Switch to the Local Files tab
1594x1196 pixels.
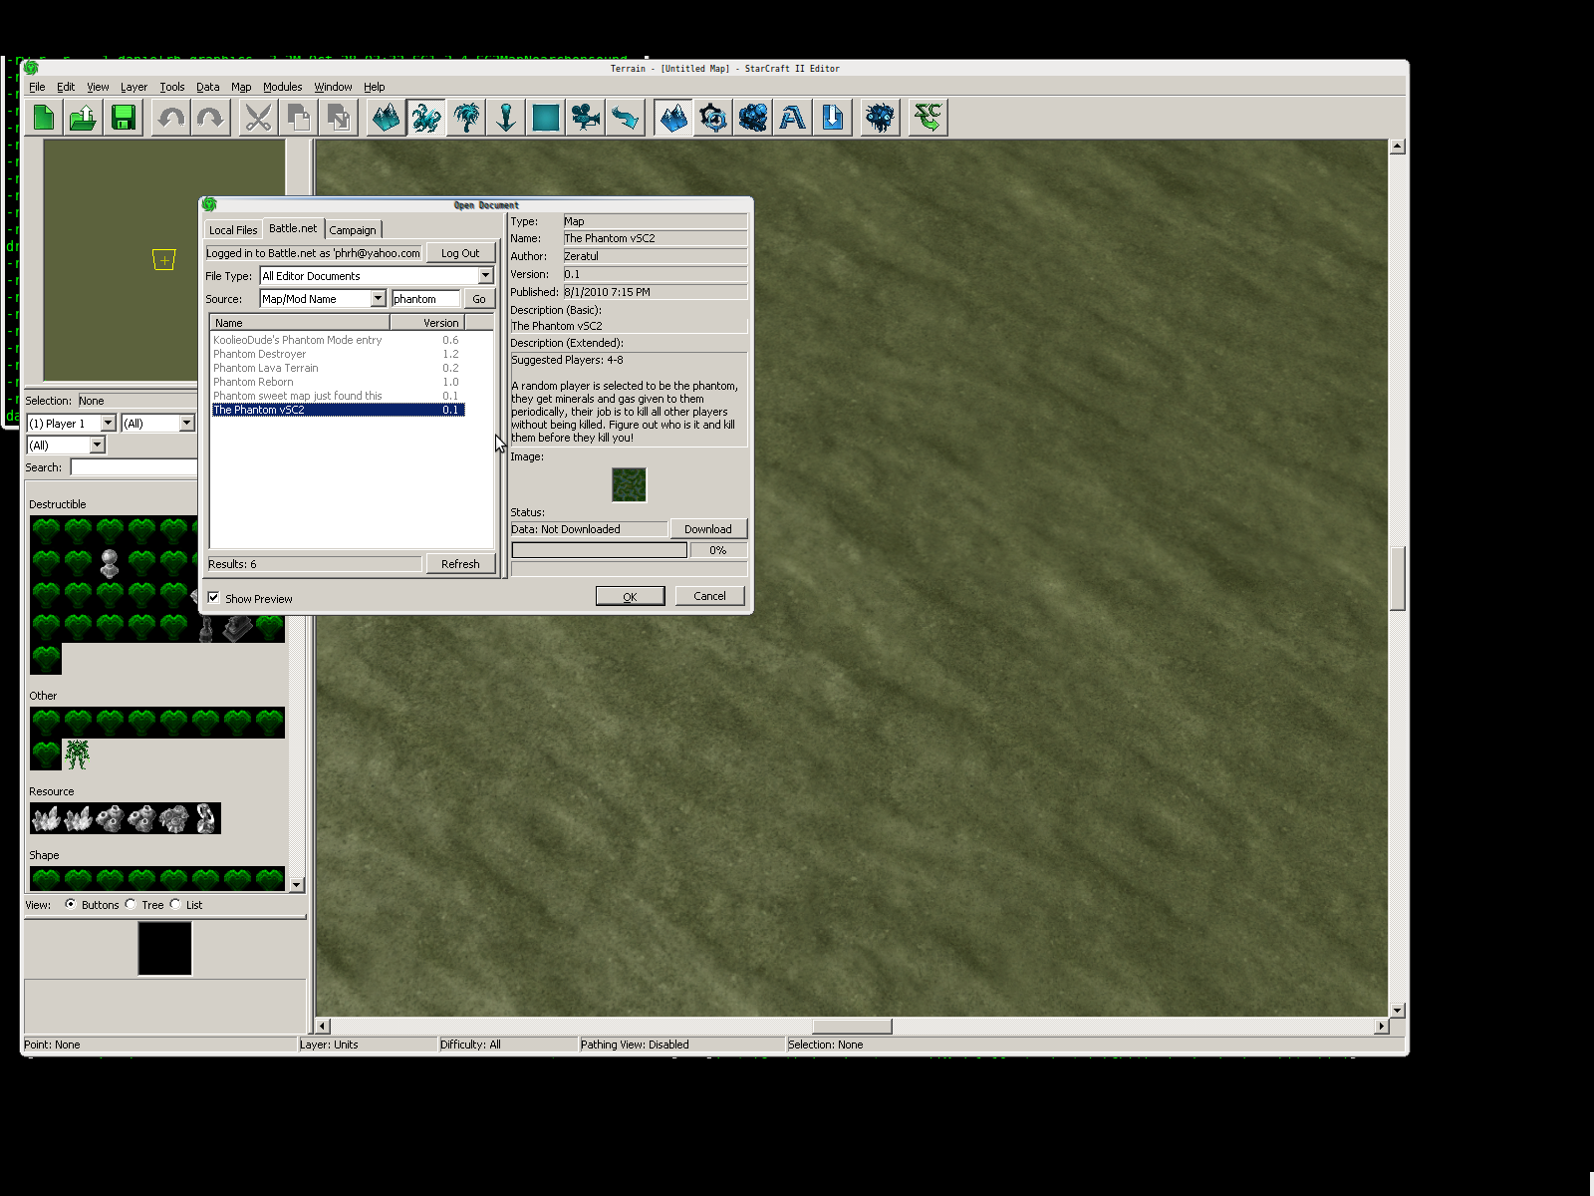point(233,230)
